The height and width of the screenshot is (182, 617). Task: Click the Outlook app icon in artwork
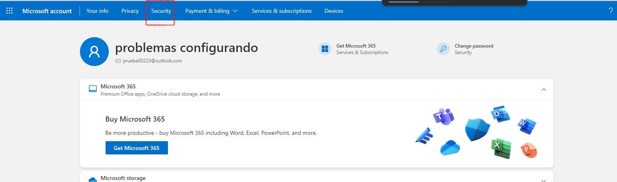pos(500,114)
